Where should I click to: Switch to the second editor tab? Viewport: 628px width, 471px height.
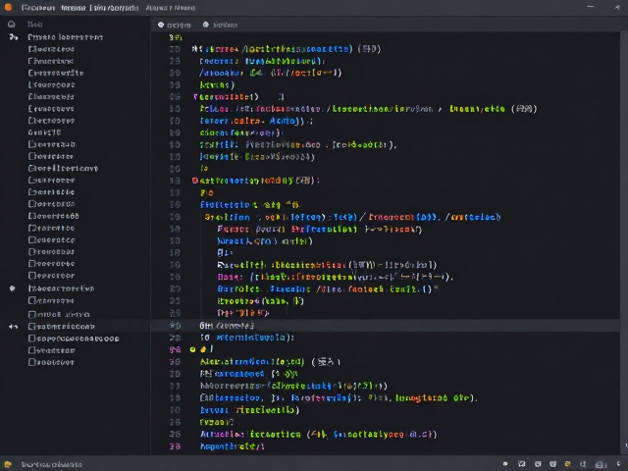coord(220,25)
